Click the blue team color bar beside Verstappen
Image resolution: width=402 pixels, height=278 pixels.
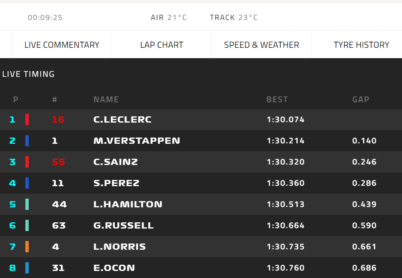27,141
